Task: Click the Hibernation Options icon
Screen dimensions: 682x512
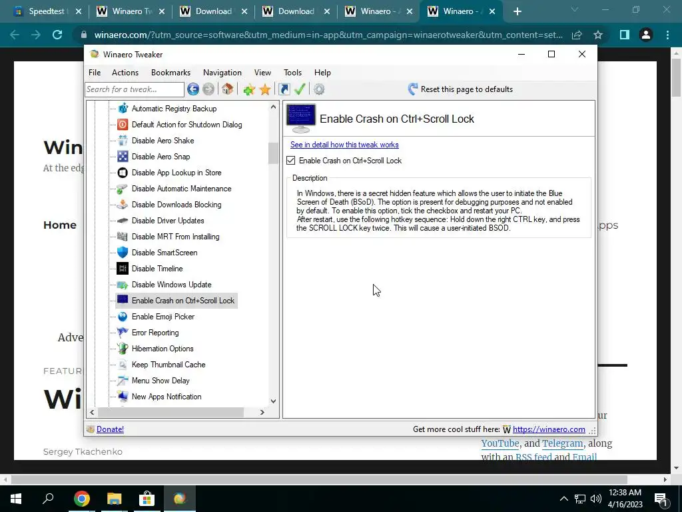Action: click(x=123, y=349)
